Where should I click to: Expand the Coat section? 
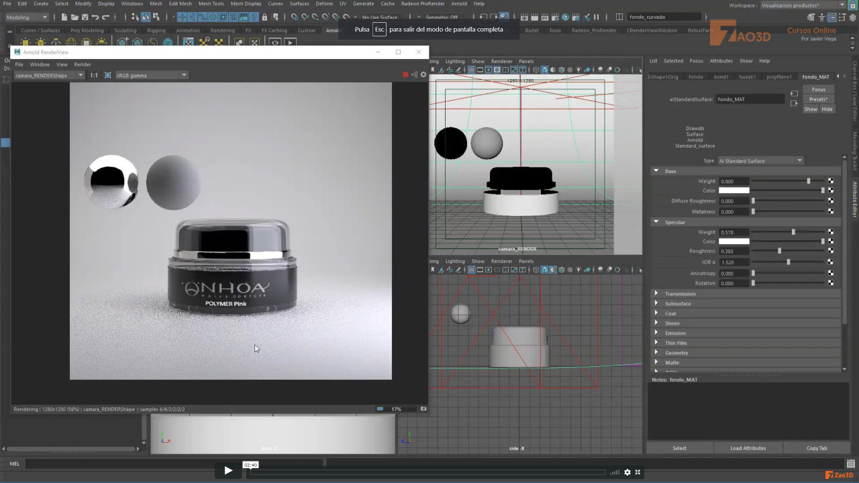(656, 313)
